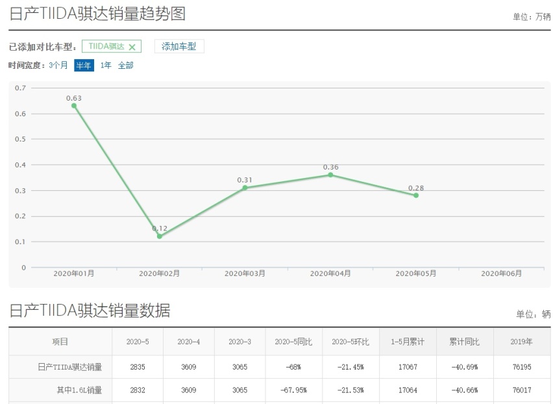This screenshot has height=404, width=553.
Task: Click the 2020-5环比 column header
Action: click(350, 342)
